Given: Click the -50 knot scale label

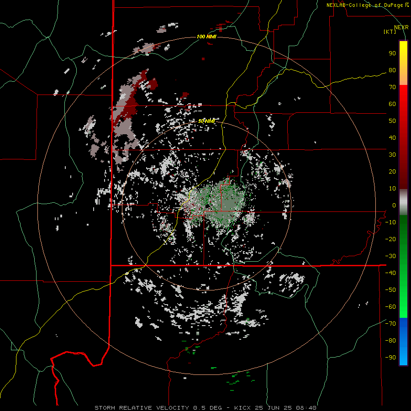Looking at the screenshot, I should click(x=390, y=290).
